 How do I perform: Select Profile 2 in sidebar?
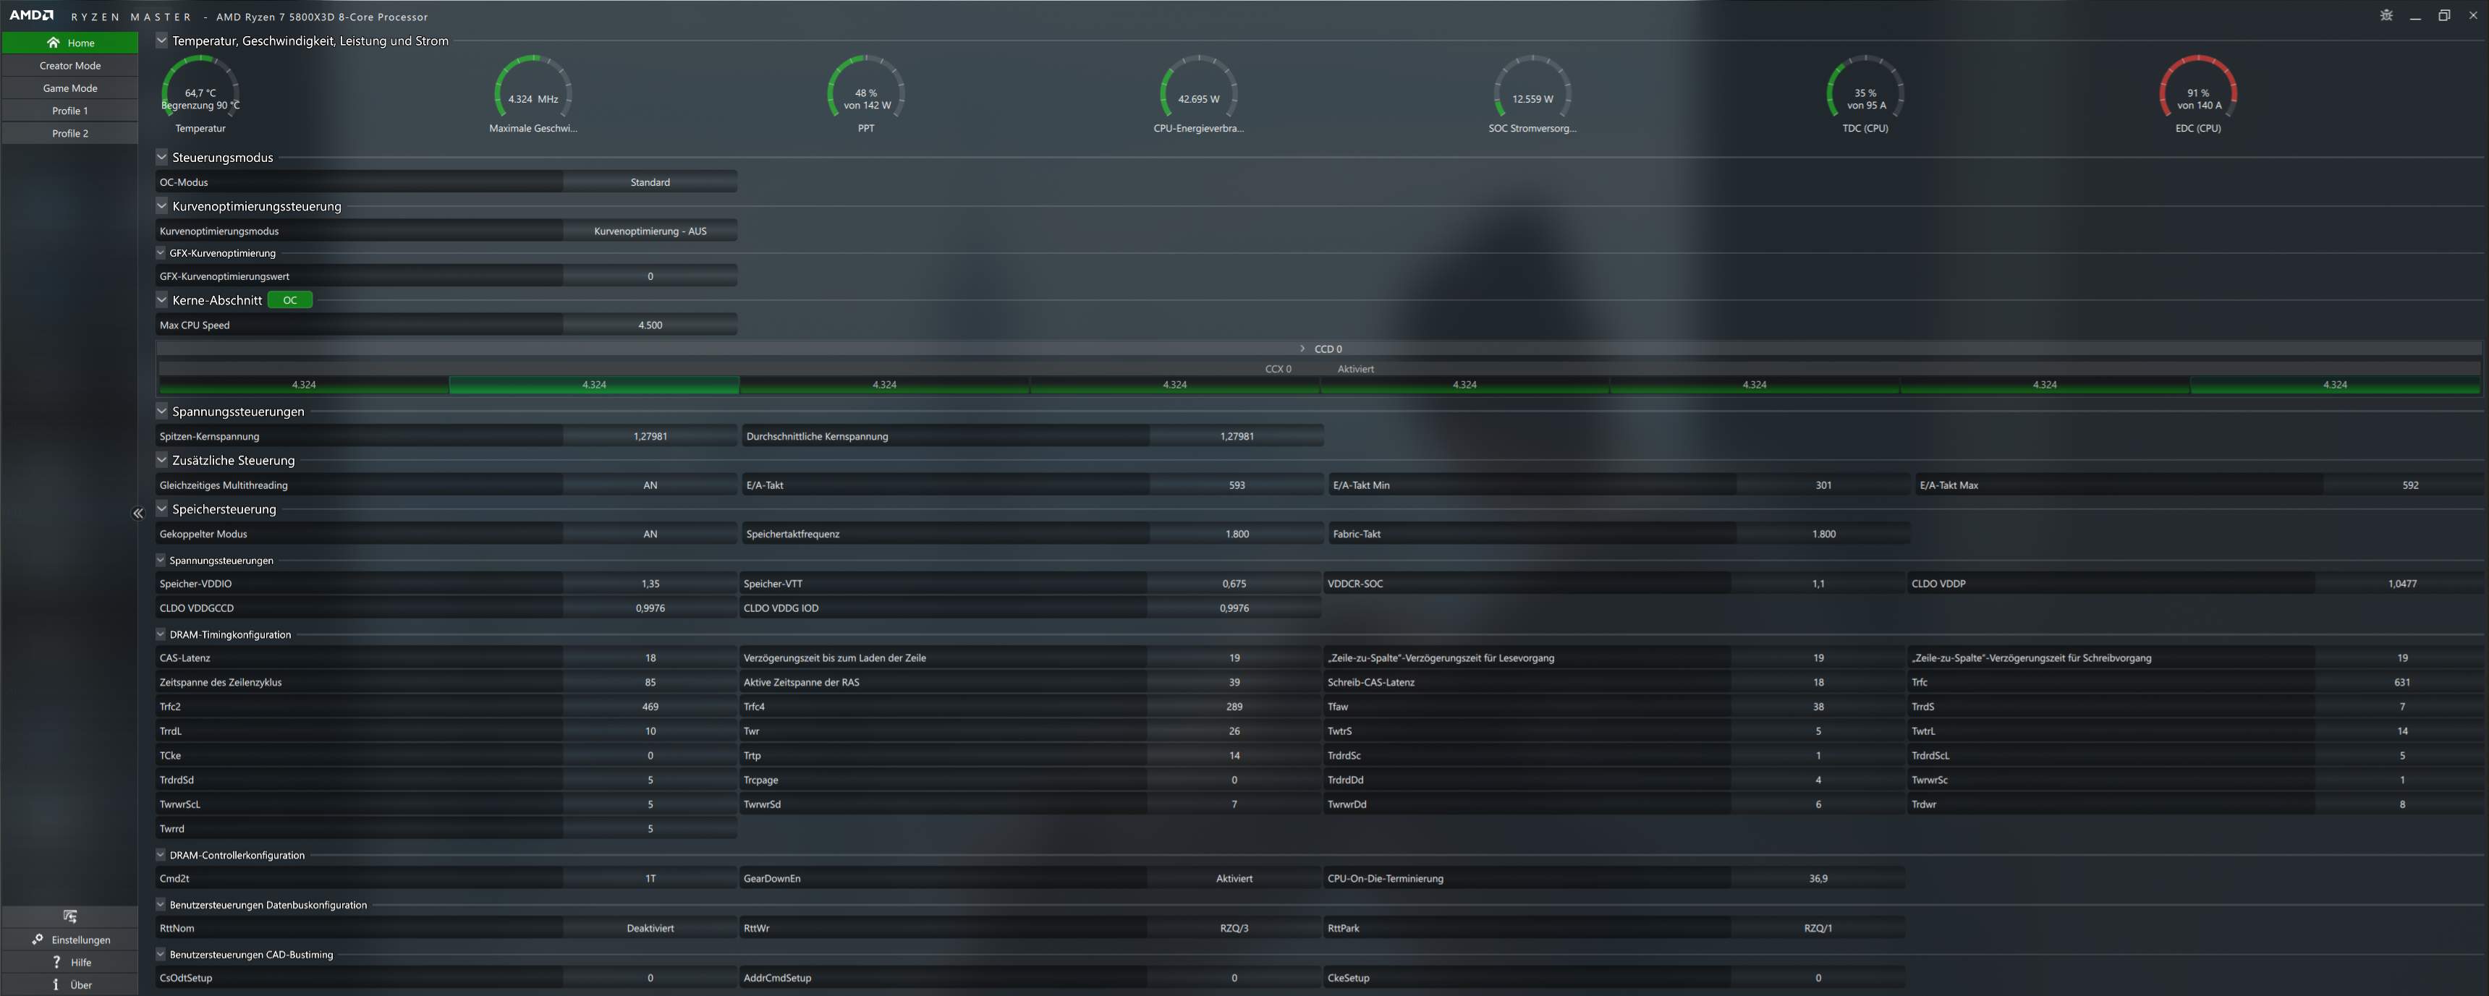pyautogui.click(x=69, y=133)
